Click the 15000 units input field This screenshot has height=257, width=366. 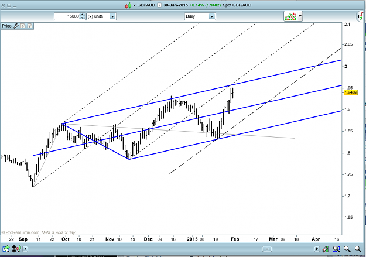[x=67, y=16]
